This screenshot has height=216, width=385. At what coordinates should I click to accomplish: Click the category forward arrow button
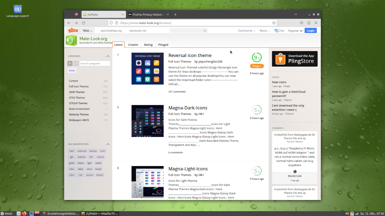pos(76,63)
